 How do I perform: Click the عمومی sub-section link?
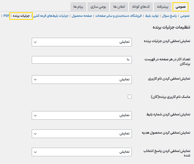[x=185, y=16]
